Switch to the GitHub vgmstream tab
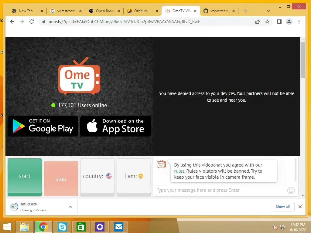 click(219, 11)
